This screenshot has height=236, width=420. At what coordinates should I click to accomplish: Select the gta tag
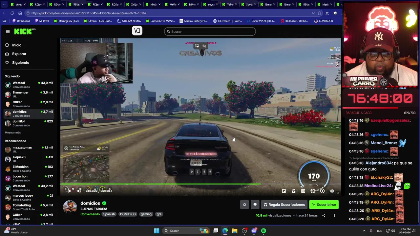pyautogui.click(x=159, y=214)
